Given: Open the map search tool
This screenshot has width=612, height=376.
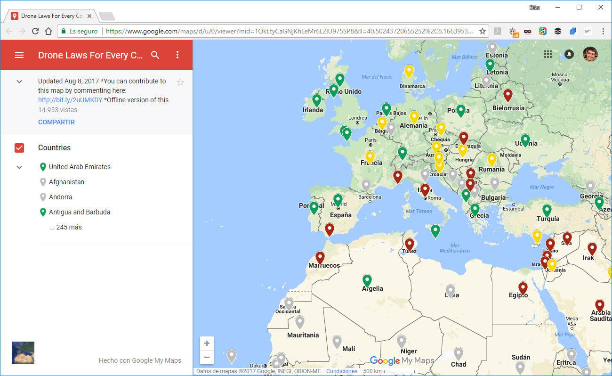Looking at the screenshot, I should 155,55.
